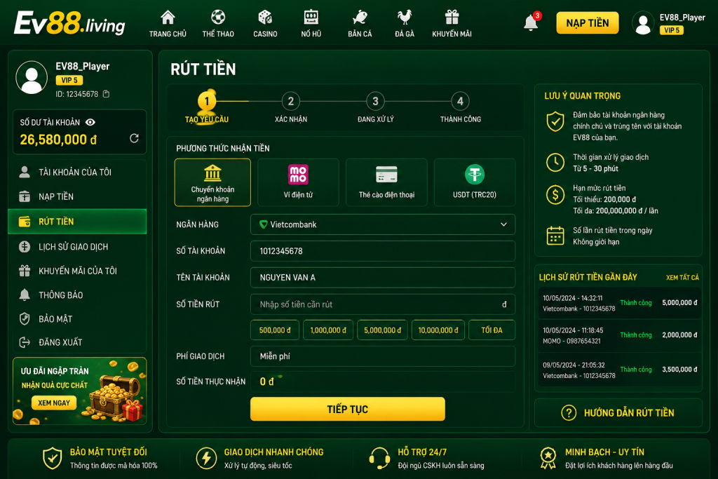Open Nổ Hũ slot machine icon
The width and height of the screenshot is (718, 479).
311,18
